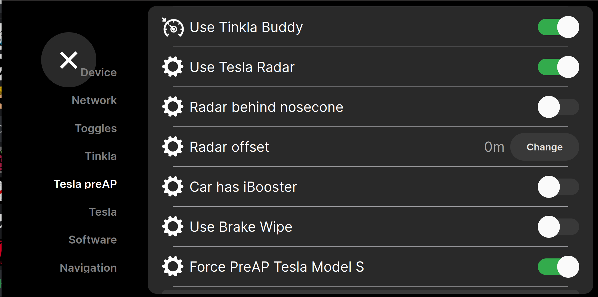Viewport: 598px width, 297px height.
Task: Disable Force PreAP Tesla Model S toggle
Action: coord(558,267)
